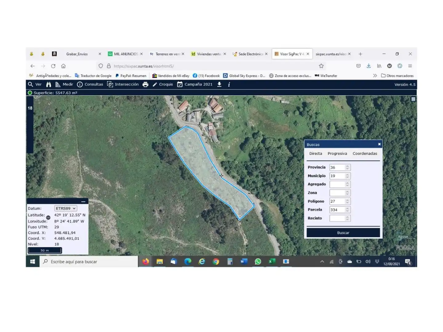The height and width of the screenshot is (332, 443).
Task: Adjust the Recinto spinner arrows
Action: point(347,218)
